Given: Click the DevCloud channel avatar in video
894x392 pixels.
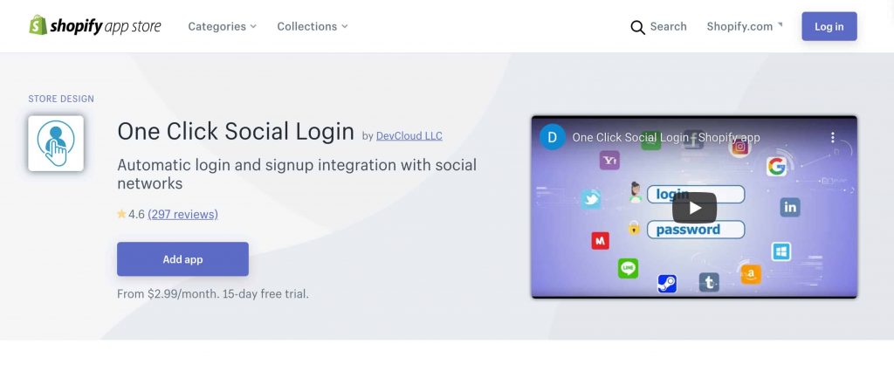Looking at the screenshot, I should coord(552,137).
